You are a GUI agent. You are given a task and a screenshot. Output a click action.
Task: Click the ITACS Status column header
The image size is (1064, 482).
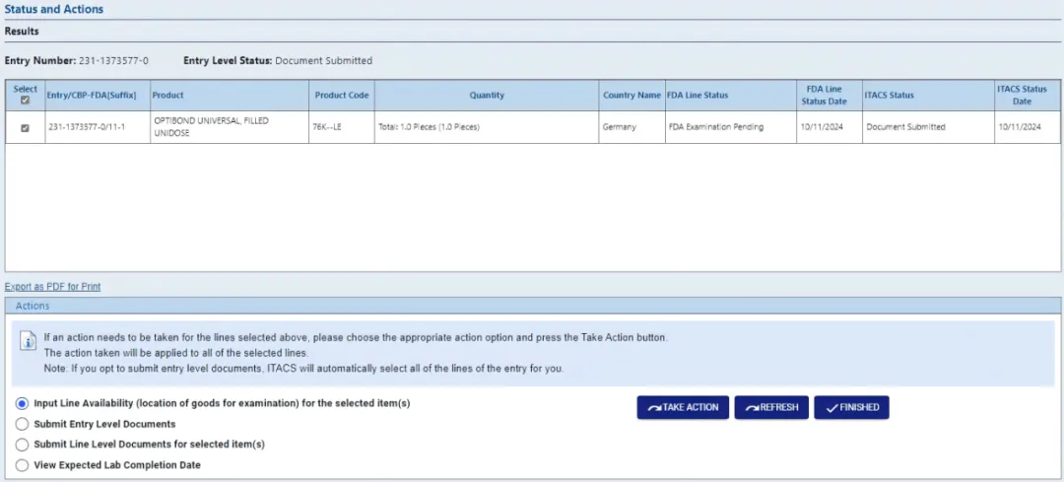[889, 96]
